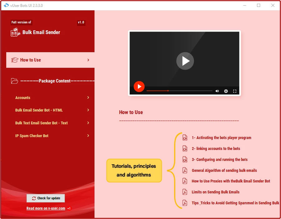Click the Check for update button

(x=46, y=198)
